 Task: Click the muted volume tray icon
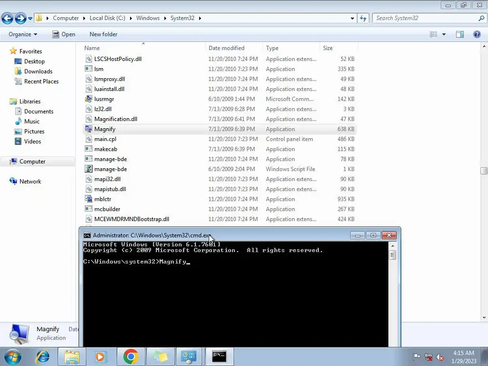tap(440, 357)
